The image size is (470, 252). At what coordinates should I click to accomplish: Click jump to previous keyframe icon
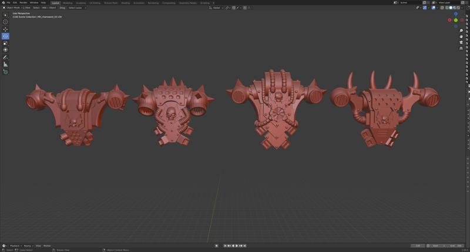229,246
